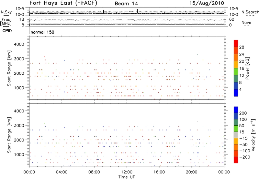Click the 'Nave' legend label
The width and height of the screenshot is (259, 179).
[246, 22]
